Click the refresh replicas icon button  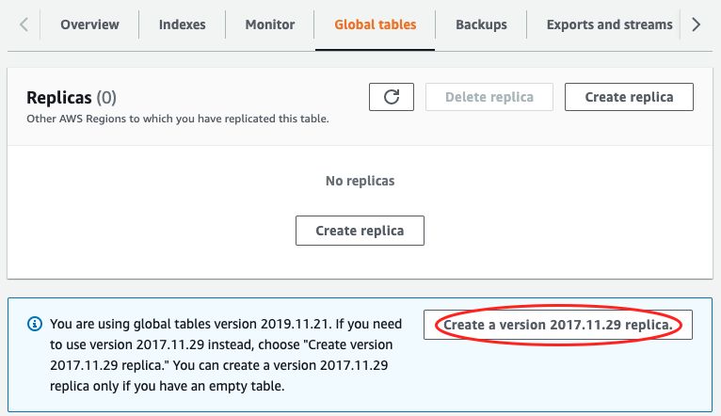[392, 97]
